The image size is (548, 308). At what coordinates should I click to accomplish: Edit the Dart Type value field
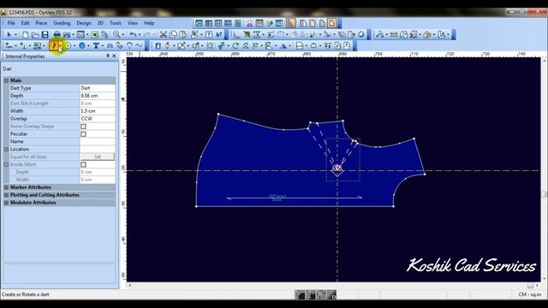click(x=98, y=88)
